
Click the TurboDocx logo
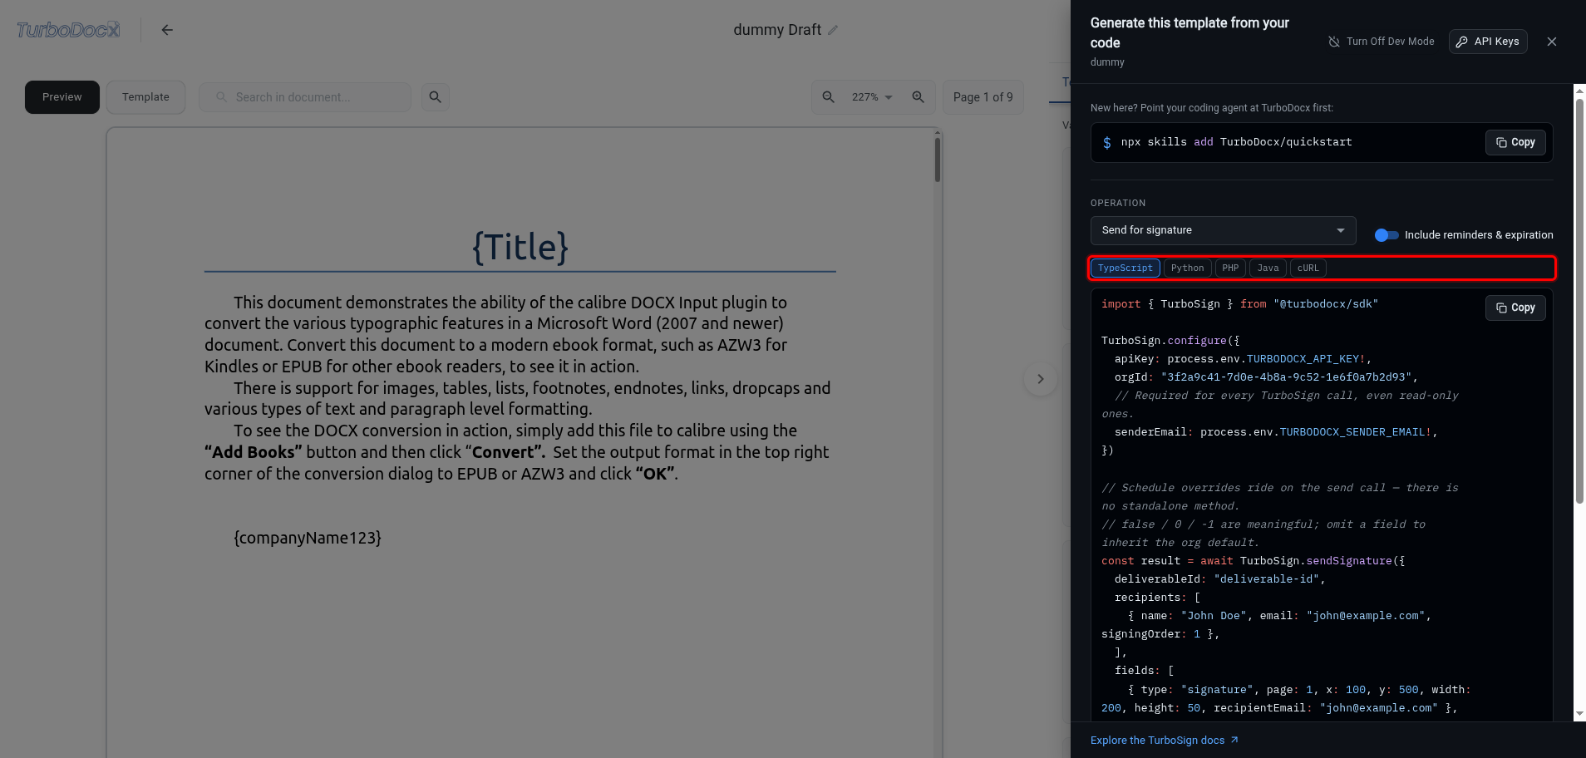coord(68,30)
